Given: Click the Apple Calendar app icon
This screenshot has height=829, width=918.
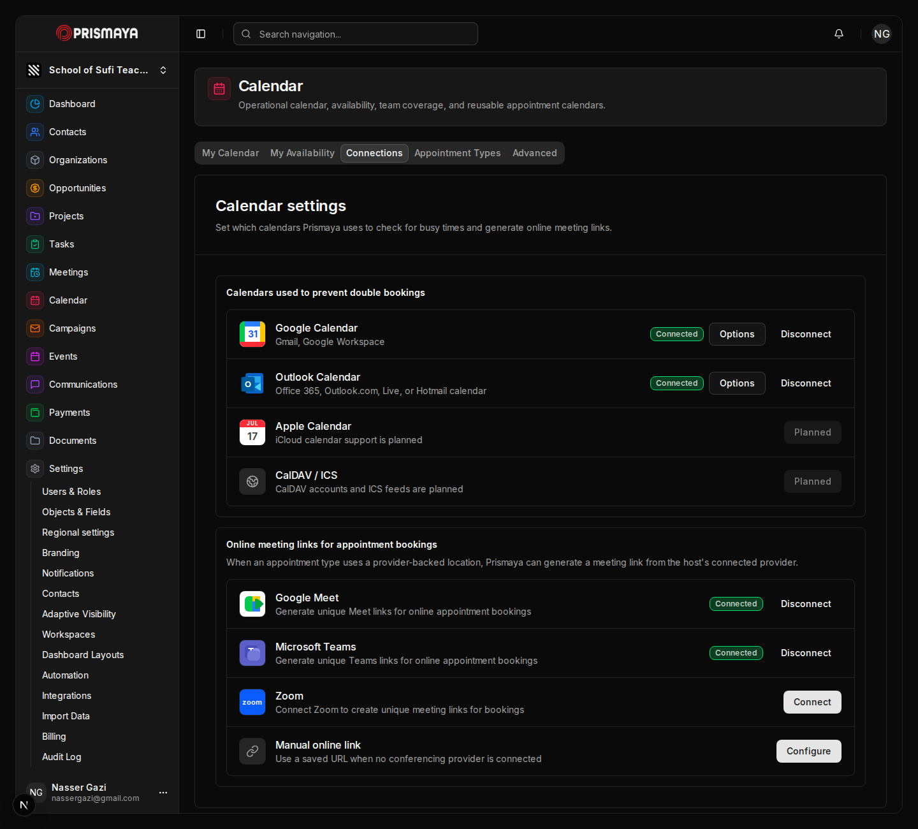Looking at the screenshot, I should tap(252, 432).
